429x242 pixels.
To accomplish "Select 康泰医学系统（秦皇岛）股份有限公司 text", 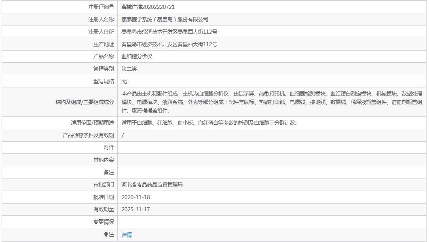I will click(x=165, y=19).
